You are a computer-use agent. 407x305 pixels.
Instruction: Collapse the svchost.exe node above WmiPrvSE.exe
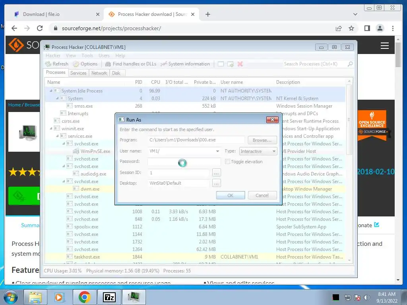[64, 143]
